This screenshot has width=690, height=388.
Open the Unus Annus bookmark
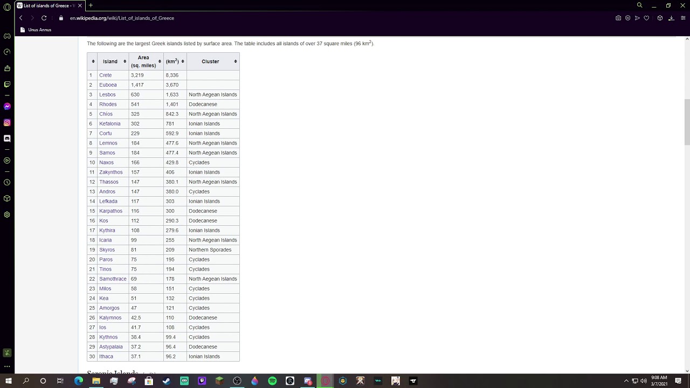click(36, 30)
